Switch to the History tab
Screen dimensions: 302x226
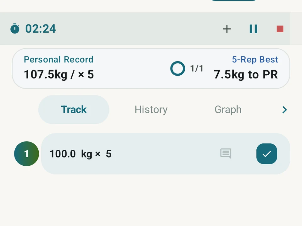(151, 110)
